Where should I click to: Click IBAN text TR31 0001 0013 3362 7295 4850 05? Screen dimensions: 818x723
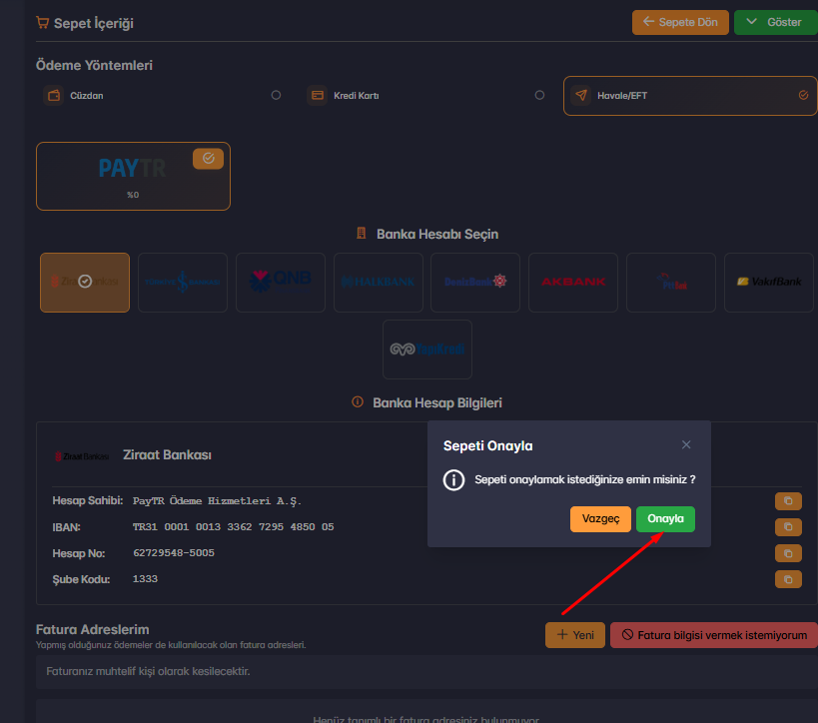coord(233,527)
